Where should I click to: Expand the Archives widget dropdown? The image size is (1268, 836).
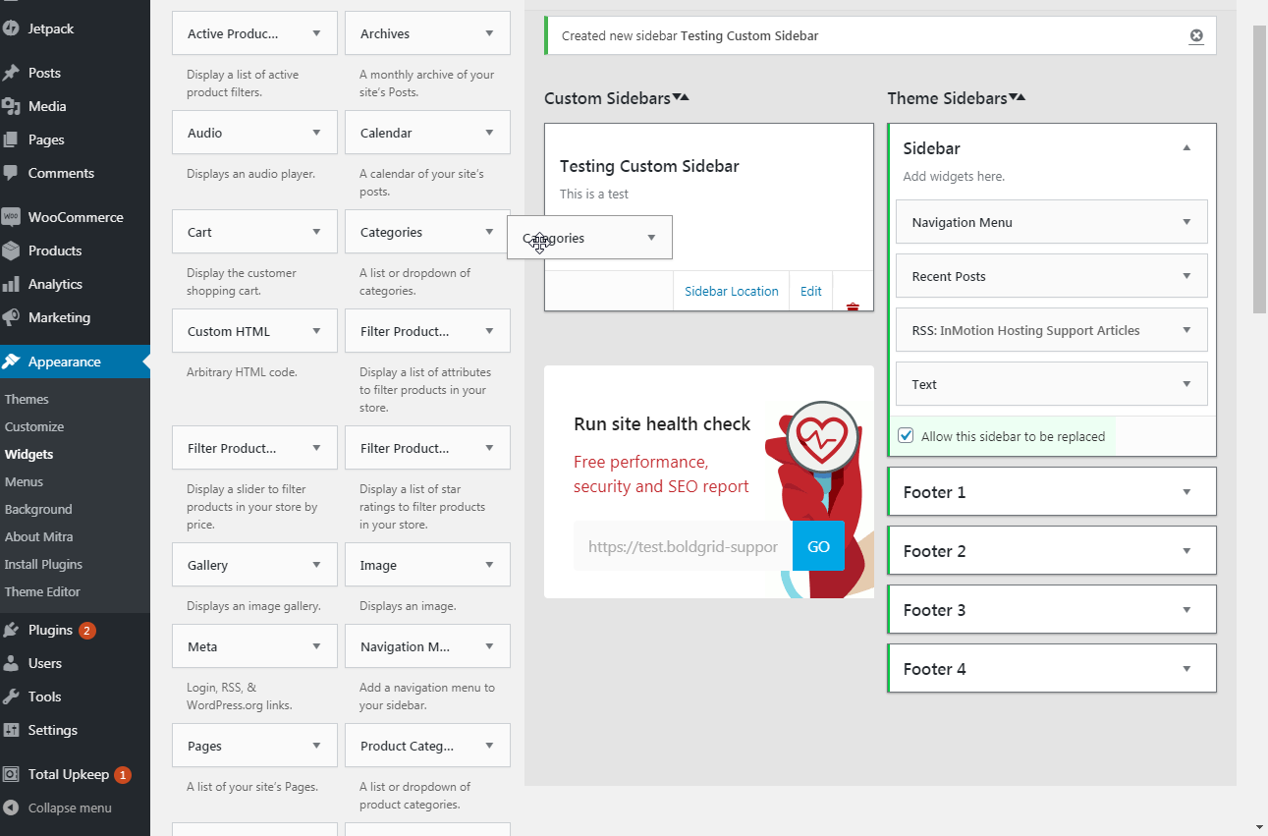click(x=489, y=33)
